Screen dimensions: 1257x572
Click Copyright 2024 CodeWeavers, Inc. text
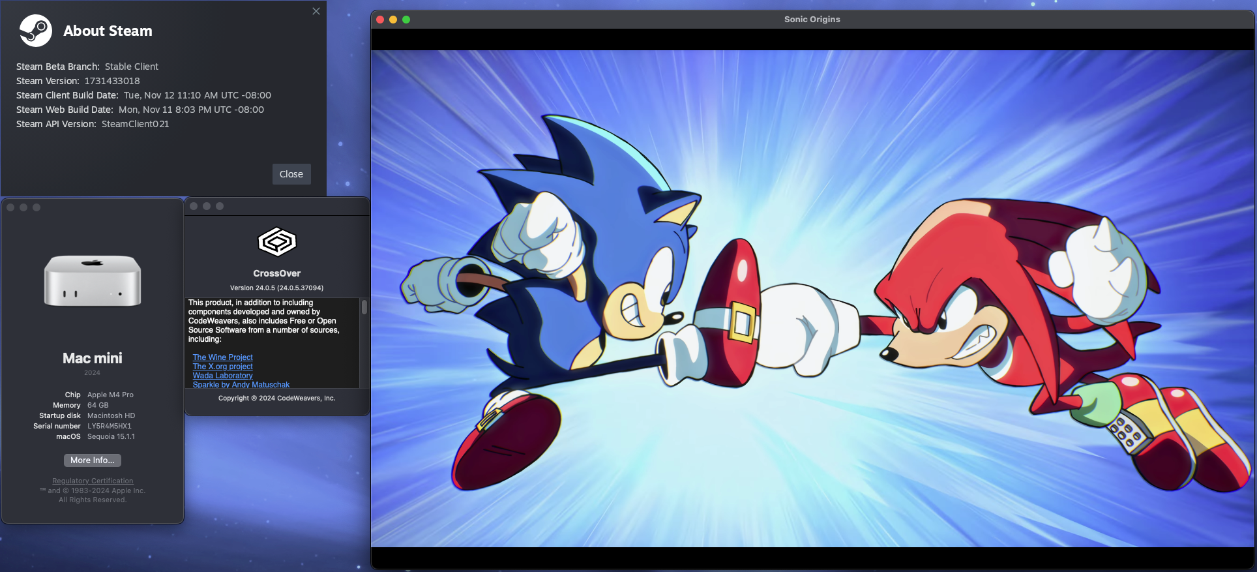276,398
